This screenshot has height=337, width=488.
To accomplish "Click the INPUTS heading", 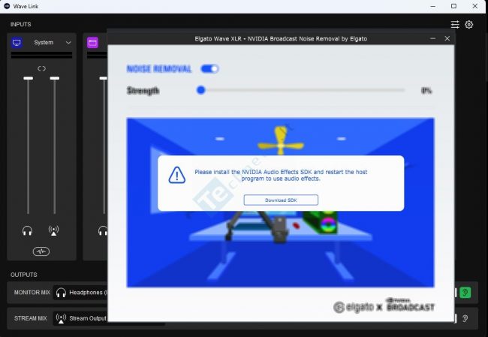I will (20, 24).
